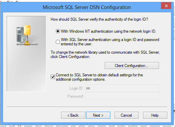This screenshot has width=175, height=127.
Task: Uncheck Connect to SQL Server checkbox
Action: [x=53, y=77]
